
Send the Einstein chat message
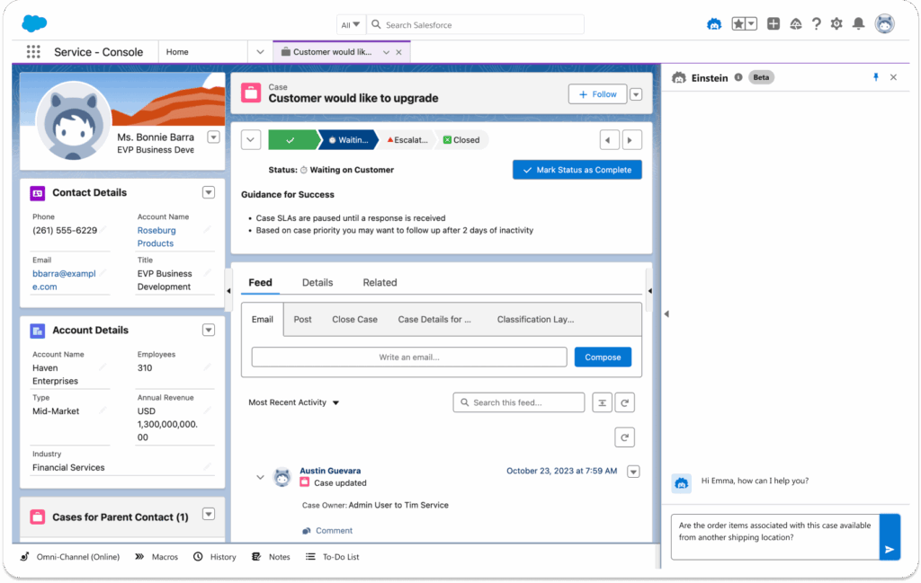coord(889,549)
